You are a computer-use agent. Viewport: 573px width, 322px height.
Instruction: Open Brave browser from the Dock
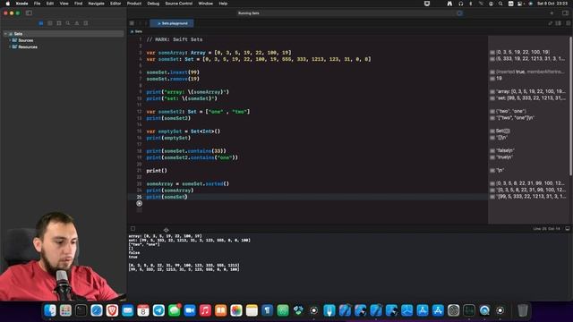pyautogui.click(x=112, y=310)
